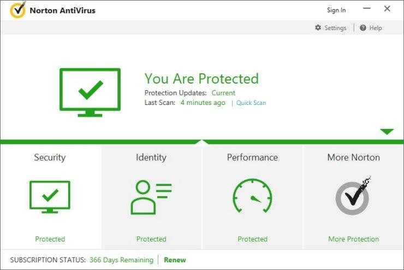Click '366 Days Remaining' subscription text
The height and width of the screenshot is (270, 404).
[121, 260]
